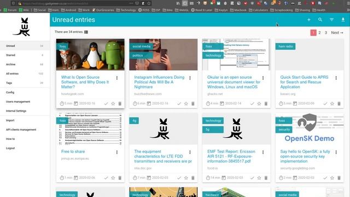The image size is (350, 197).
Task: Mark 'Instagram Influencers' entry as read
Action: coord(179,103)
